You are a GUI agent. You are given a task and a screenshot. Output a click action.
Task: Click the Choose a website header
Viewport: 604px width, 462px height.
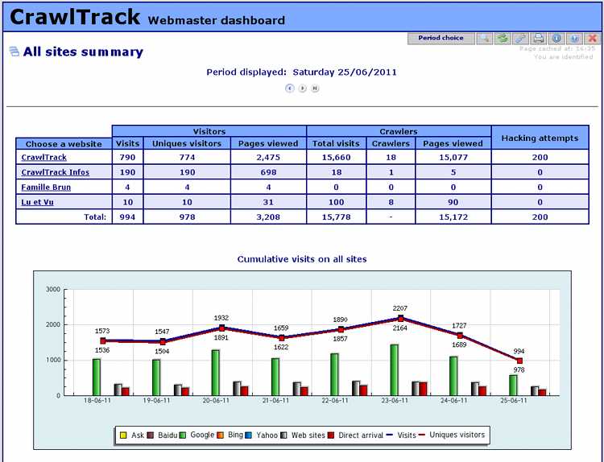coord(64,143)
